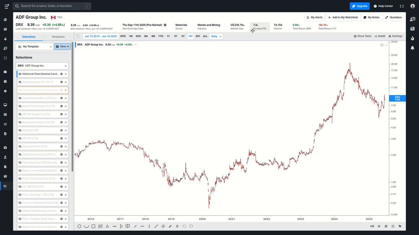The image size is (419, 235).
Task: Show EV / EBITDA (LTM) series
Action: point(20,187)
